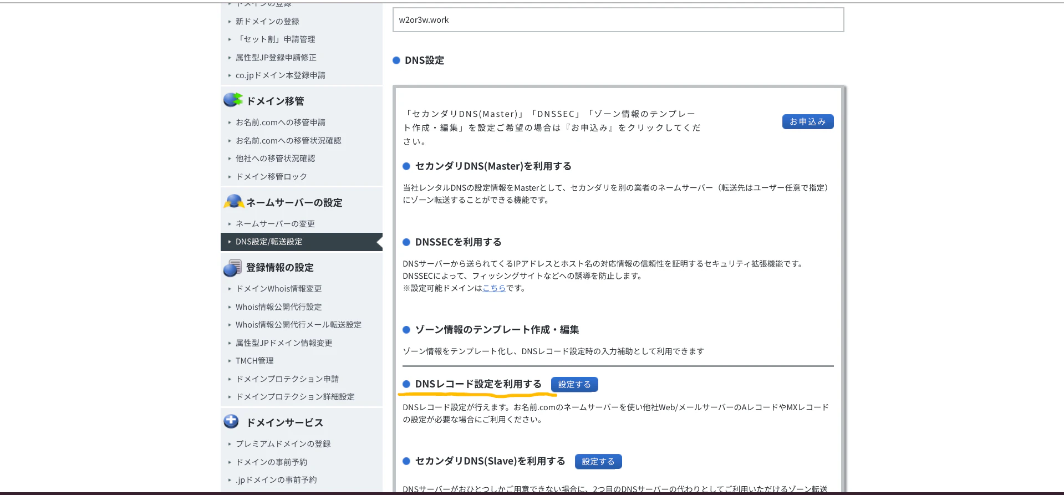Viewport: 1064px width, 495px height.
Task: Select 属性型JP登録申請修正 menu item
Action: 276,58
